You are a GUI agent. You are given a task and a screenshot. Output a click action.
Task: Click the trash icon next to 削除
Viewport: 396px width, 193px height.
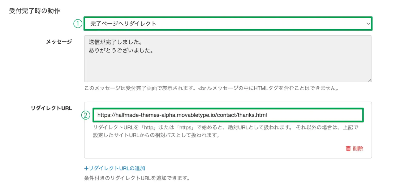(x=348, y=149)
